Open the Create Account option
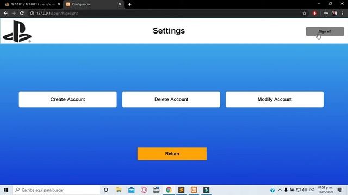Image resolution: width=348 pixels, height=195 pixels. click(x=67, y=99)
